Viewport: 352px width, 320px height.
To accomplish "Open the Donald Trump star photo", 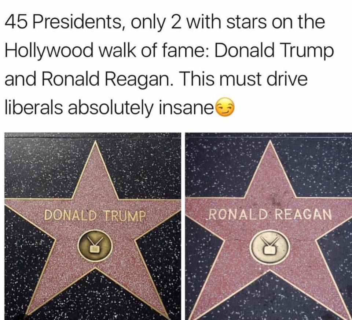I will 92,226.
